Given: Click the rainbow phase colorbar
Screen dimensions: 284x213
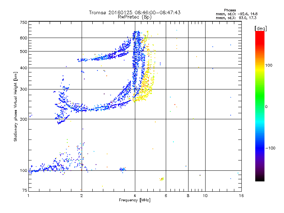Looking at the screenshot, I should [x=260, y=106].
